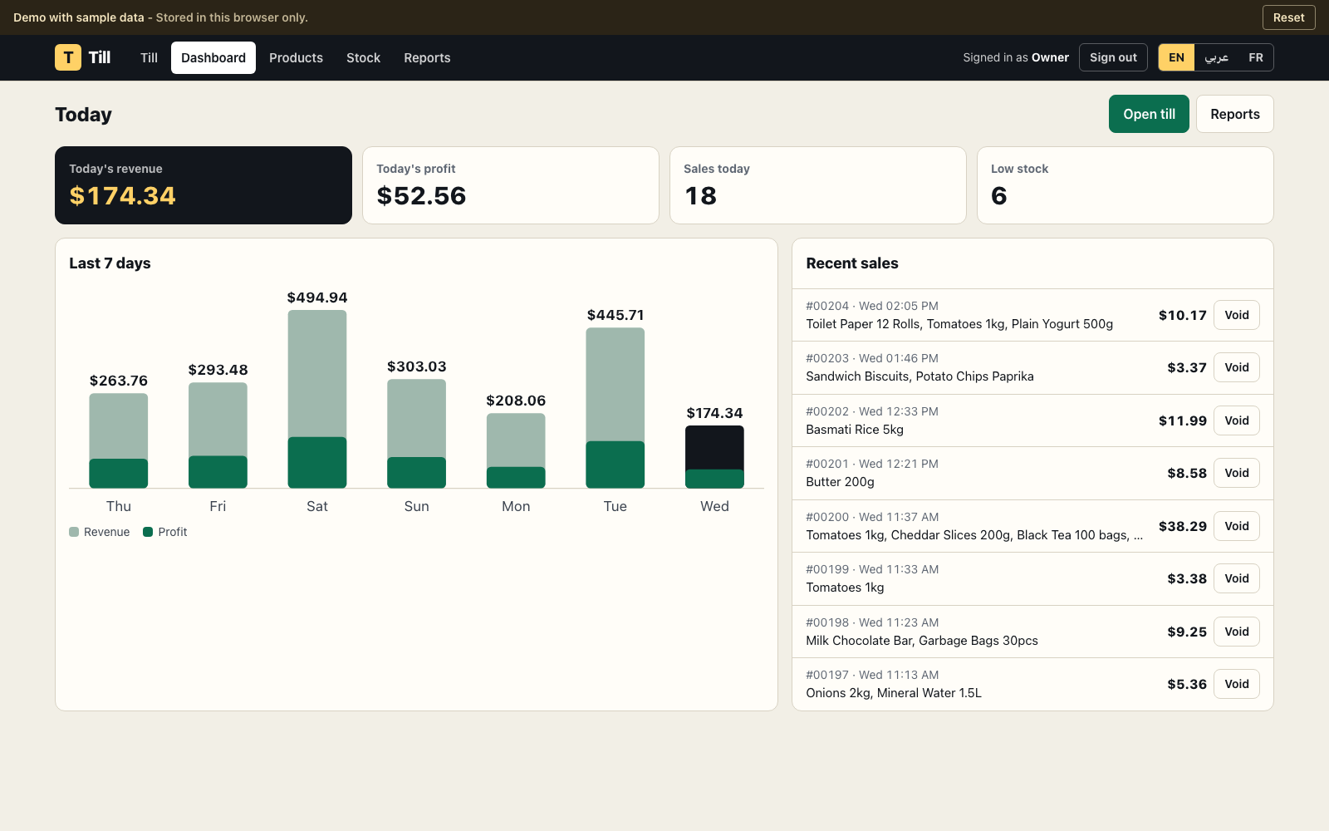
Task: Switch language to French (FR)
Action: [x=1255, y=57]
